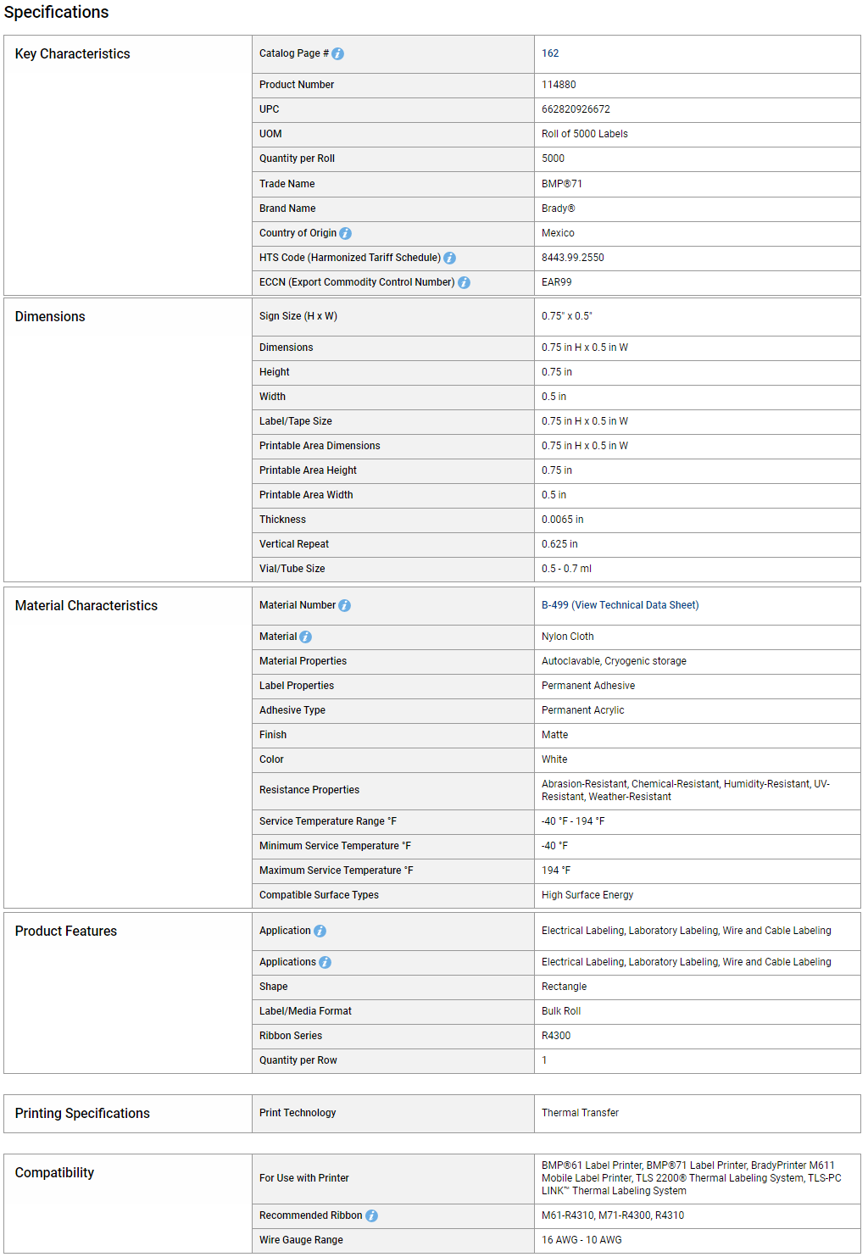Open the Country of Origin info icon
This screenshot has width=868, height=1257.
(345, 233)
